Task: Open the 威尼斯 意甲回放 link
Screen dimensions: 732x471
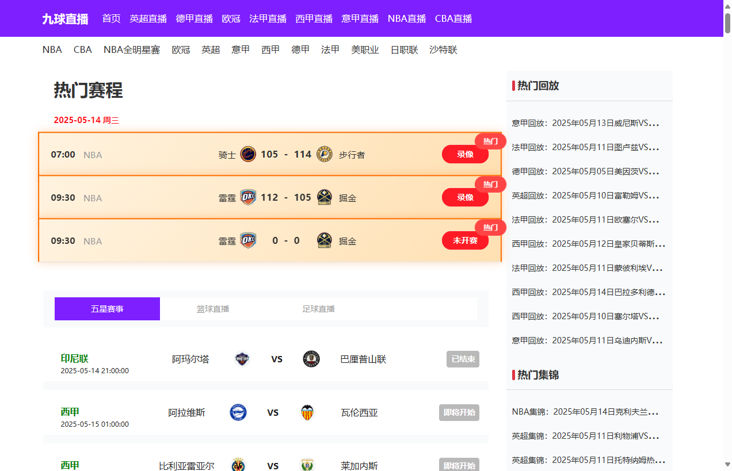Action: (585, 122)
